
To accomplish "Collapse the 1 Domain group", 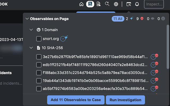I will point(31,30).
